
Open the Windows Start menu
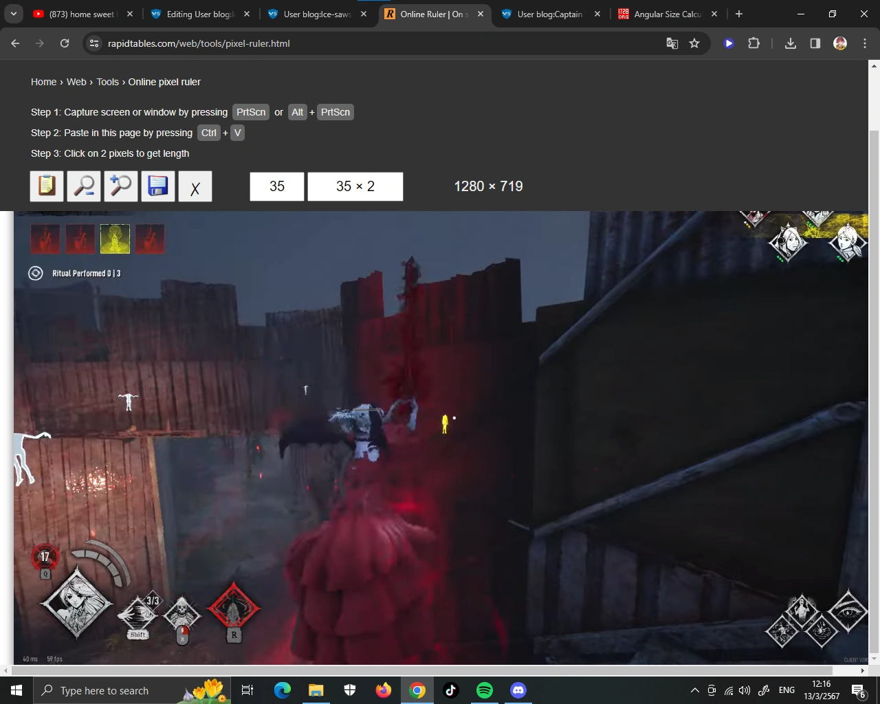pos(16,690)
